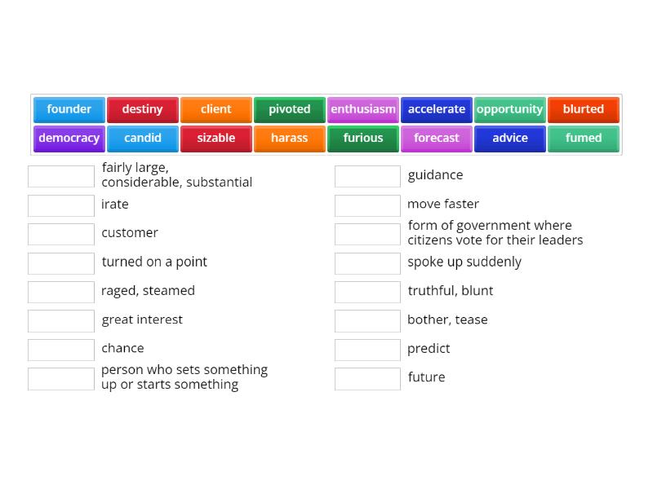Click the orange "client" word tile
Viewport: 653px width, 489px height.
(x=216, y=109)
